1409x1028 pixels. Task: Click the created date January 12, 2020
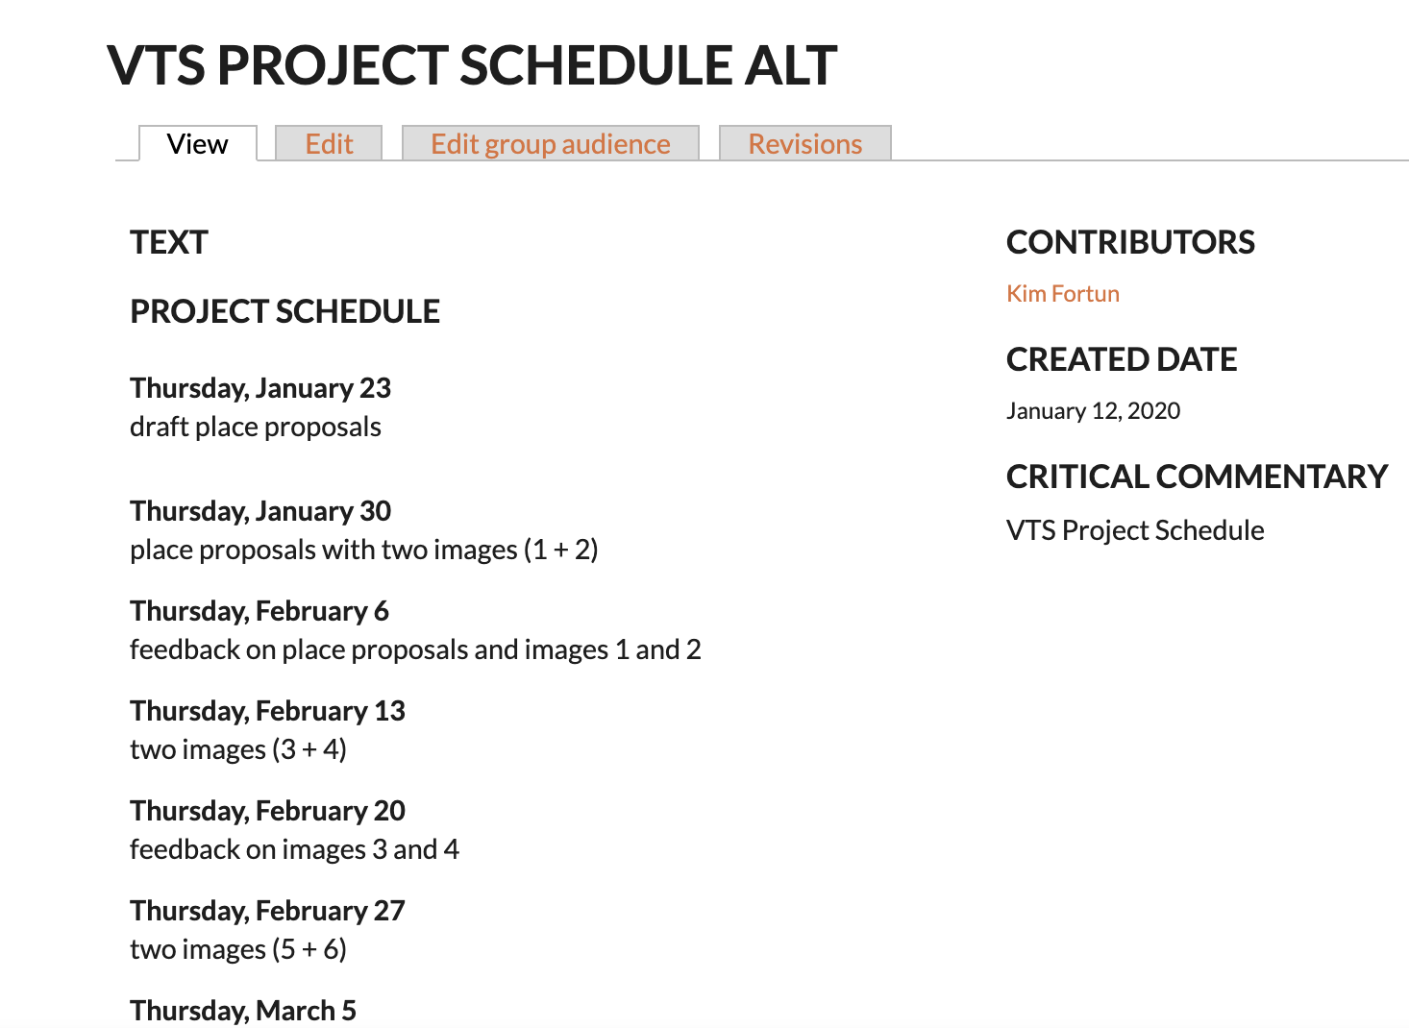(x=1094, y=411)
